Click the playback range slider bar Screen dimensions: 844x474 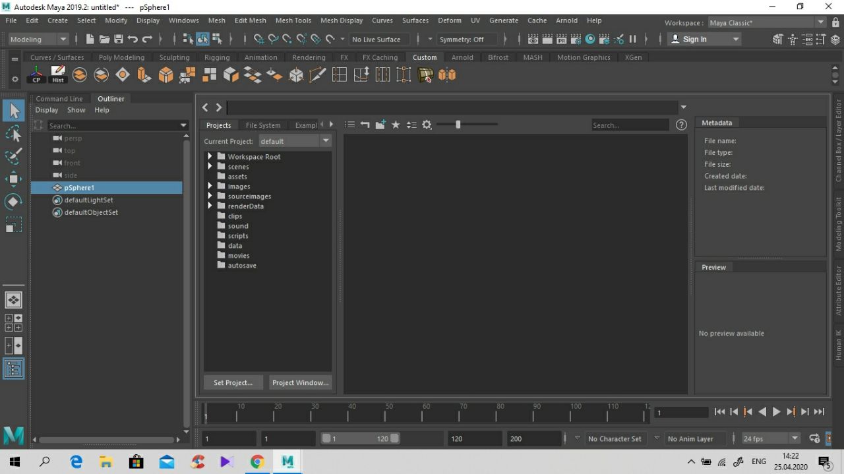360,438
